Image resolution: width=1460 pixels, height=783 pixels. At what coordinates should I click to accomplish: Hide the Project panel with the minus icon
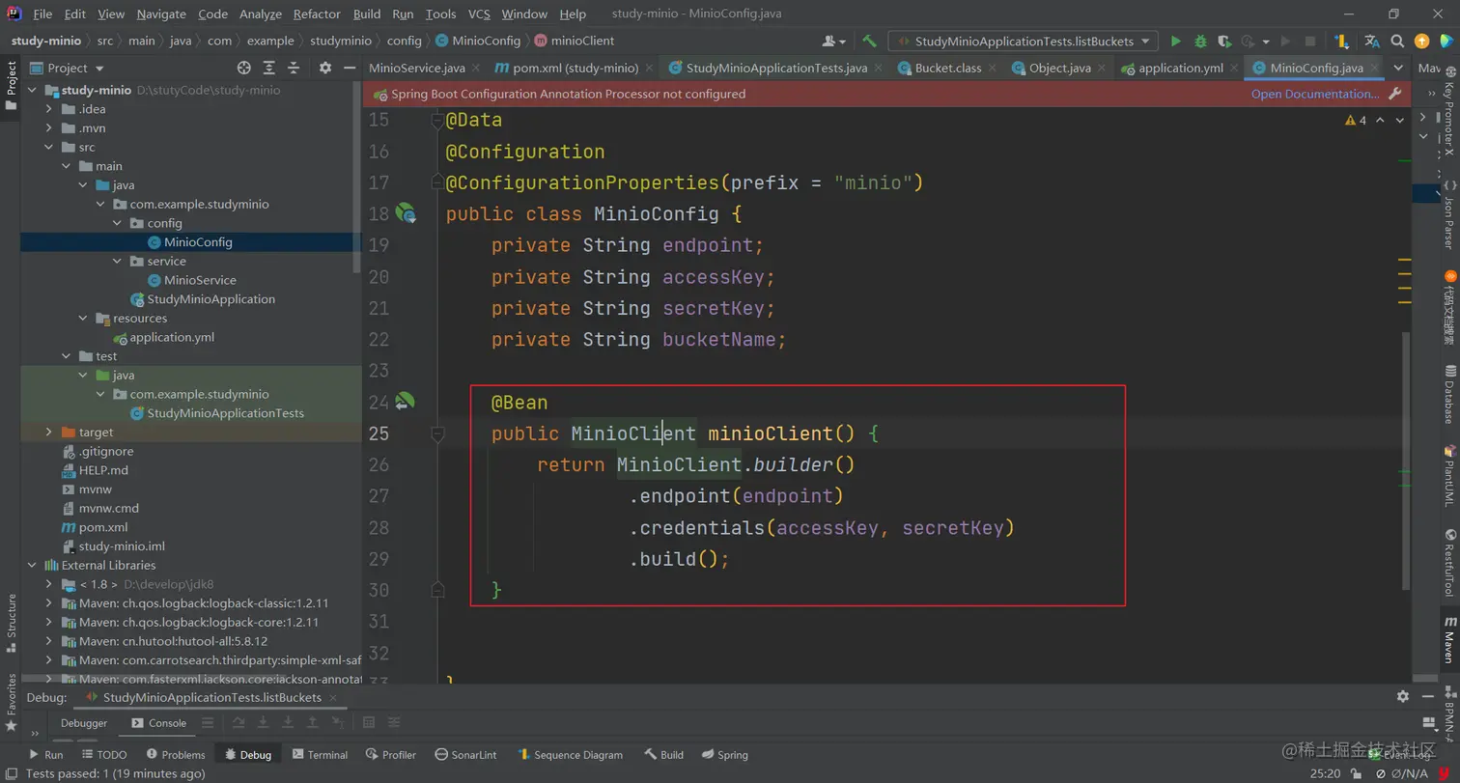(x=348, y=68)
